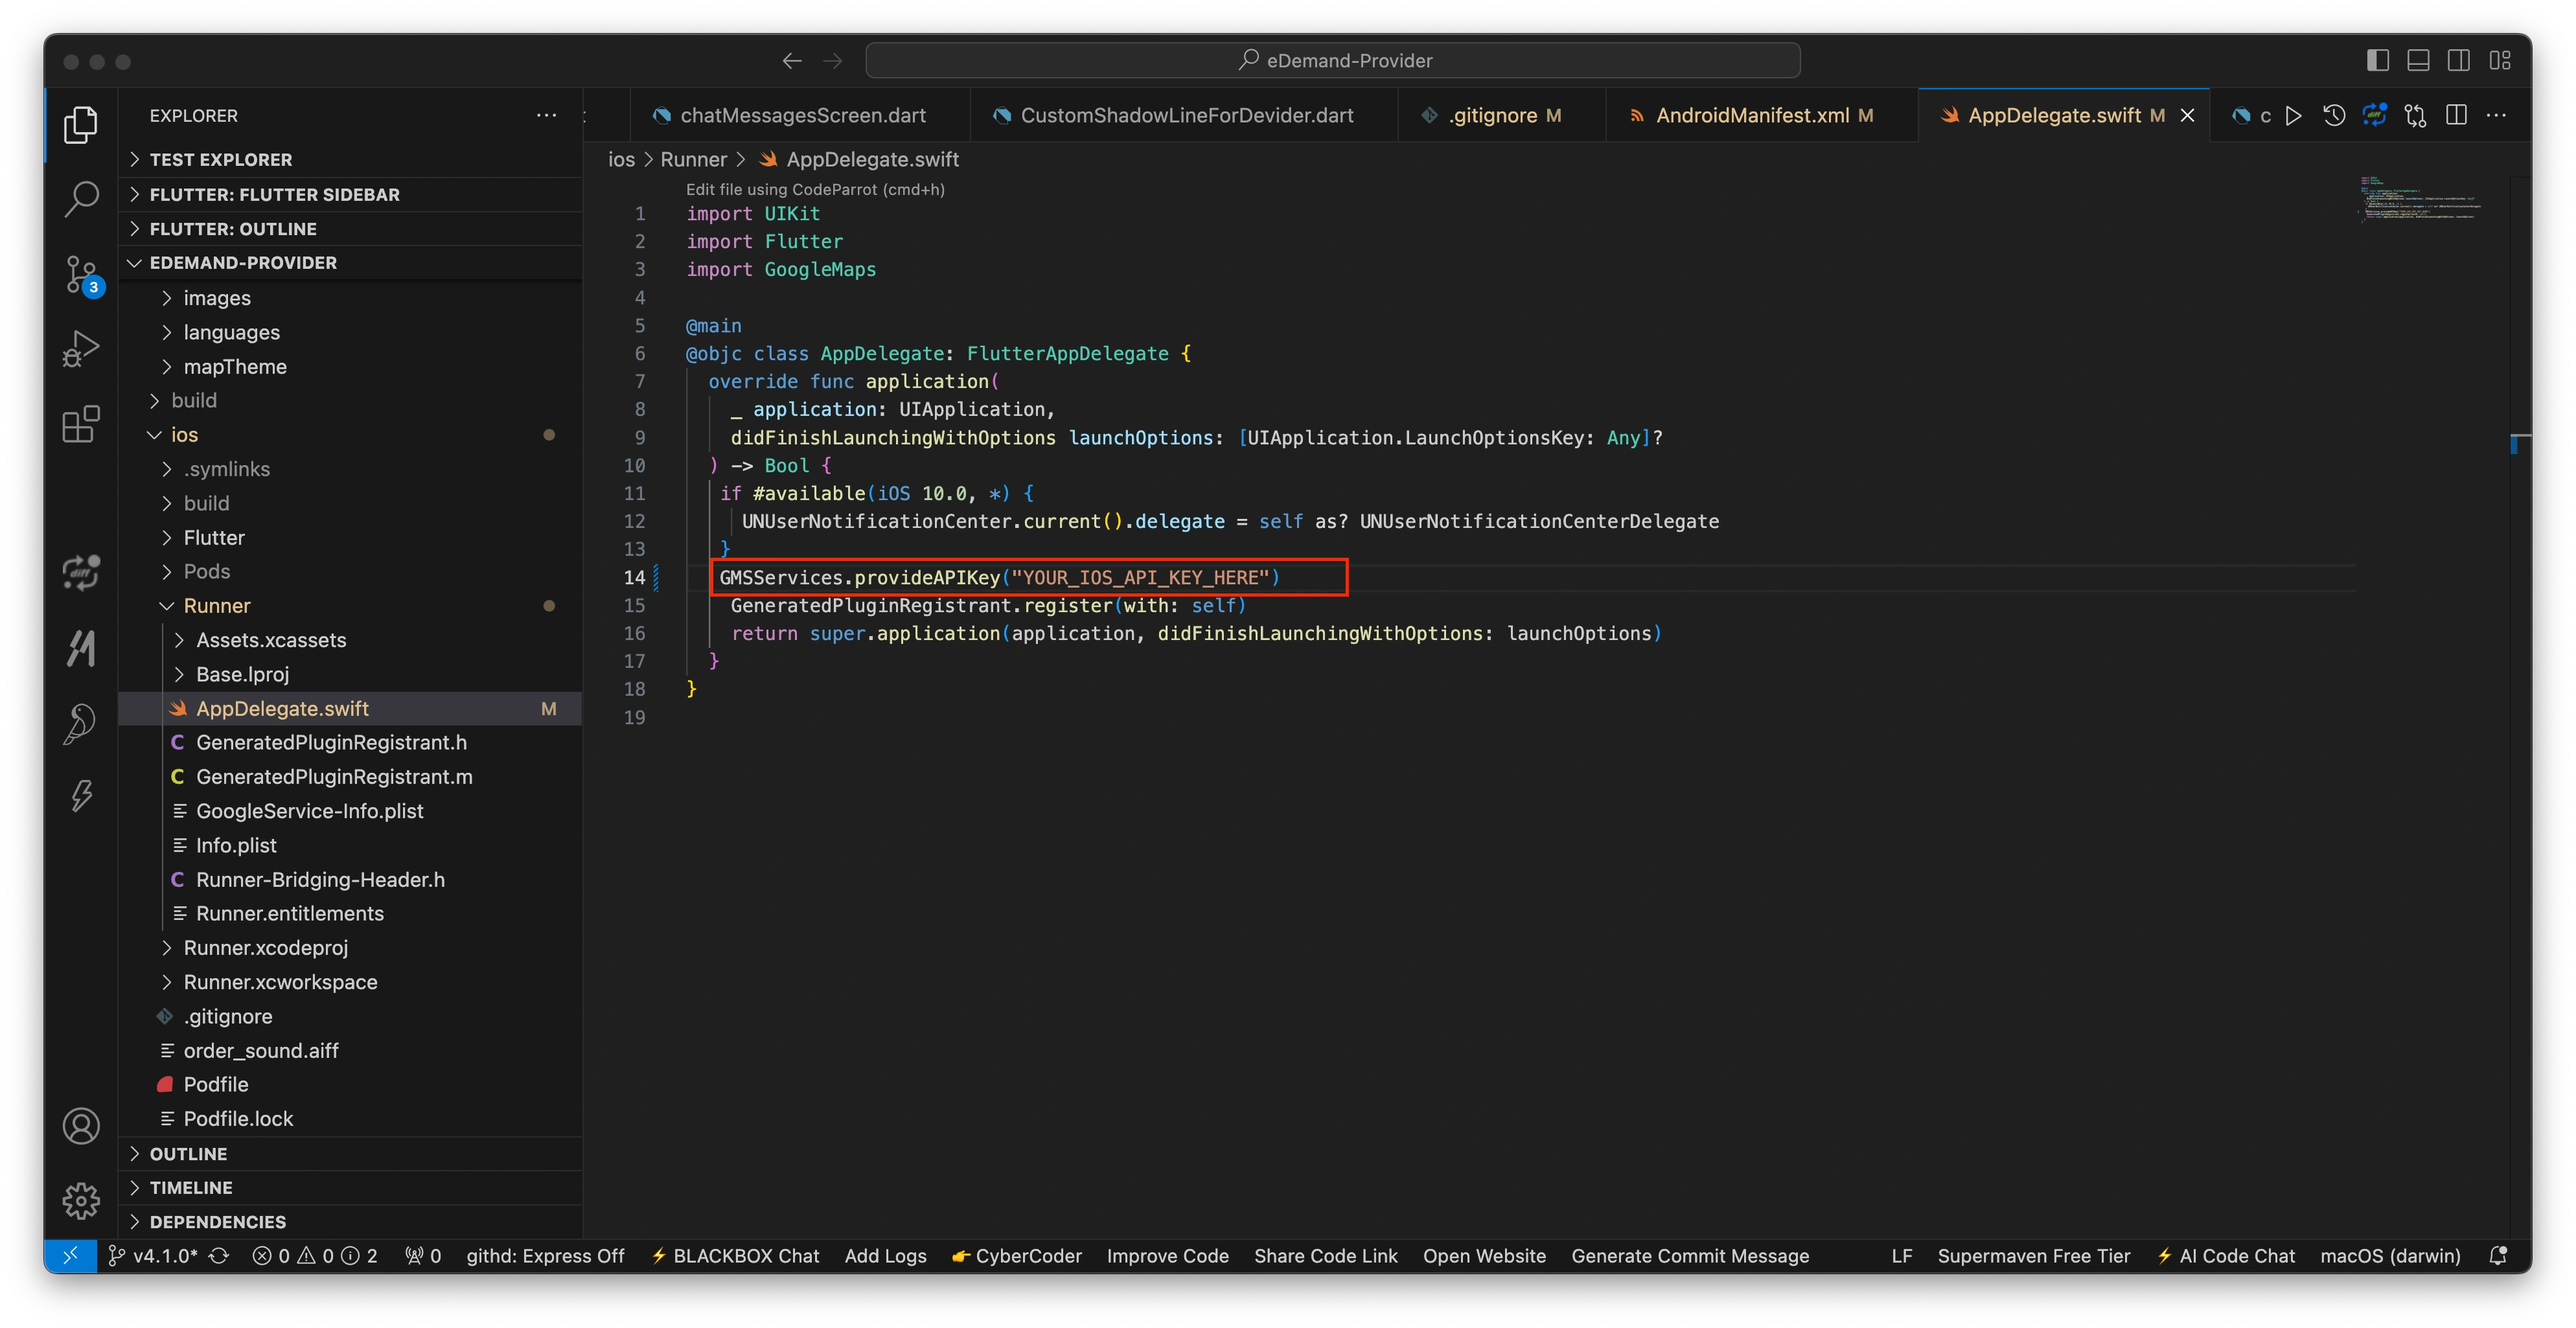Click notifications bell in status bar
2576x1328 pixels.
coord(2497,1256)
